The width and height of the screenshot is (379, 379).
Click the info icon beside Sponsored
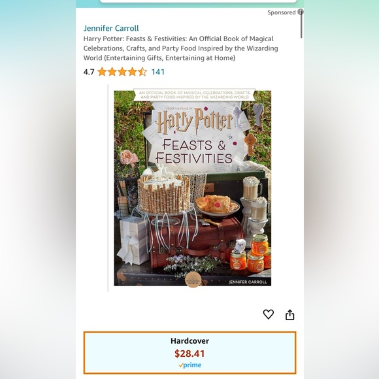[300, 12]
